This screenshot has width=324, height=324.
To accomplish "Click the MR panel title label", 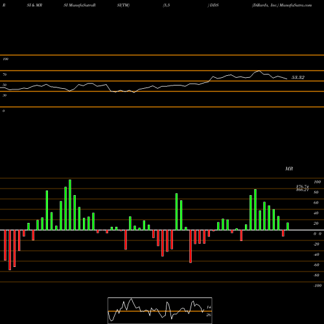I will click(289, 168).
